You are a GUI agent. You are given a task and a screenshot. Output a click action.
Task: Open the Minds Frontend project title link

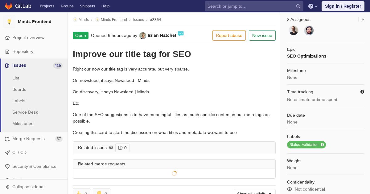click(x=35, y=22)
